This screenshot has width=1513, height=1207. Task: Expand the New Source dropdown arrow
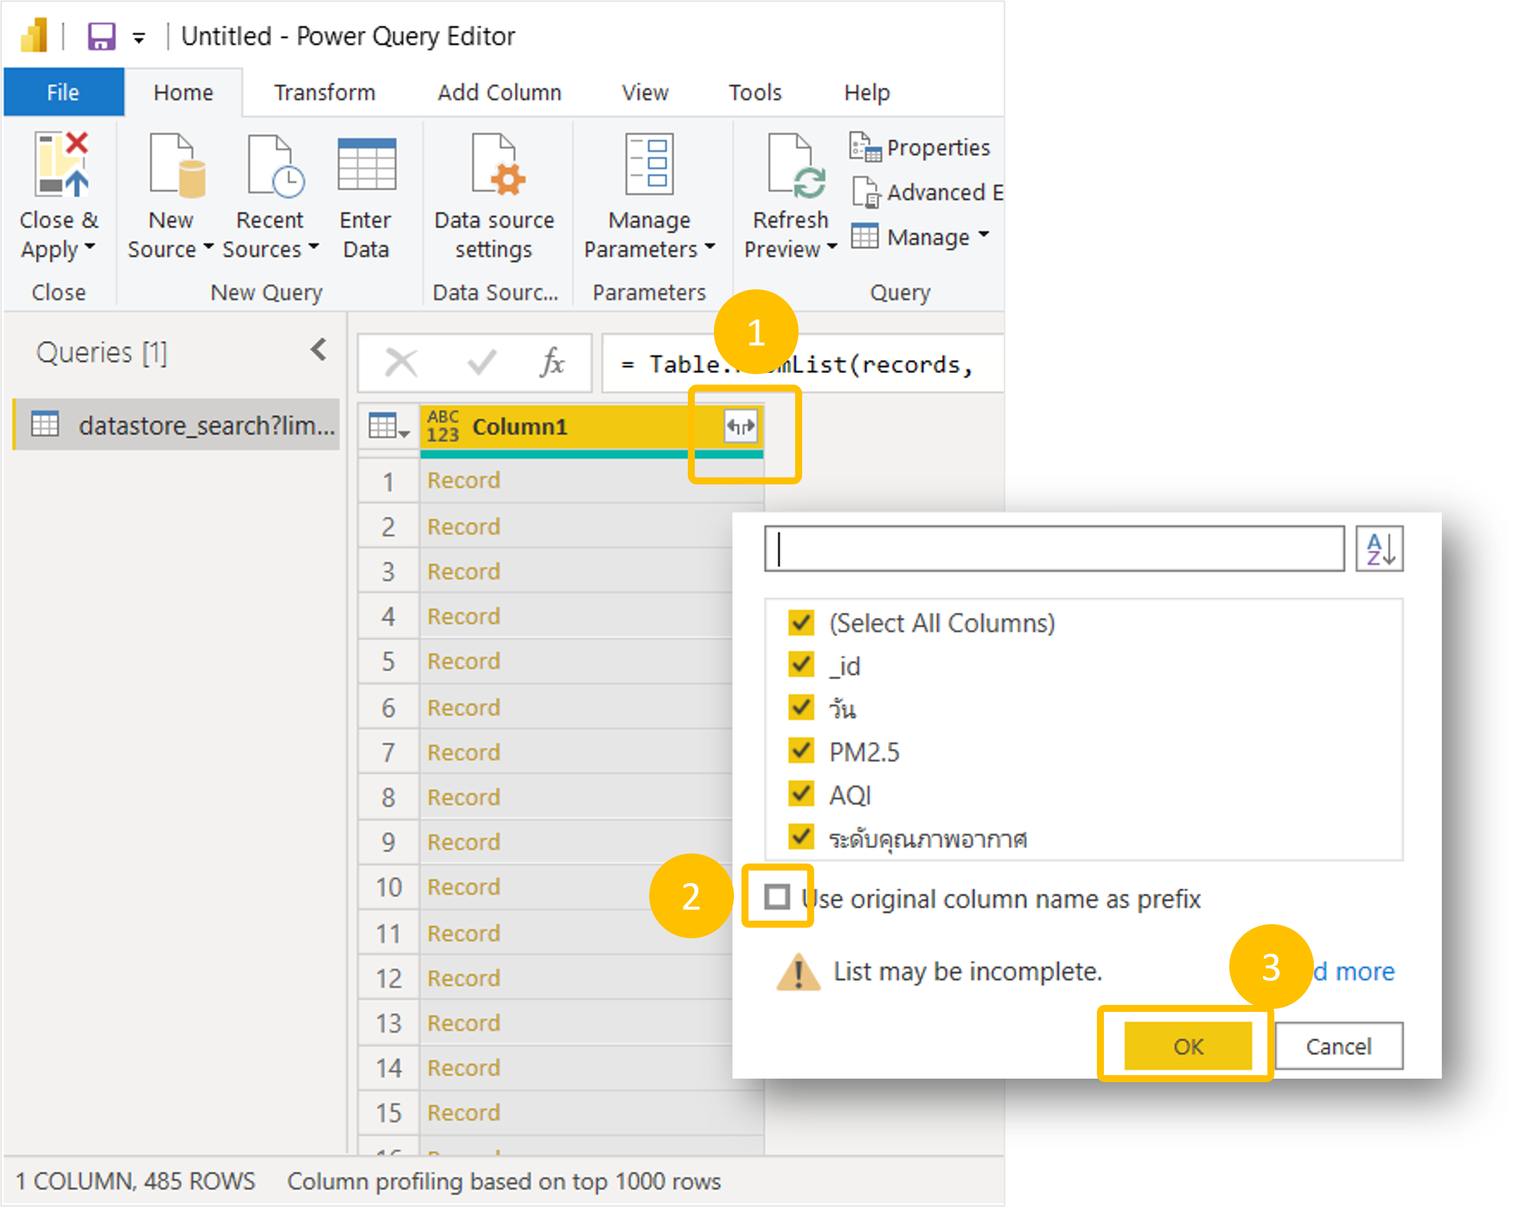point(209,246)
